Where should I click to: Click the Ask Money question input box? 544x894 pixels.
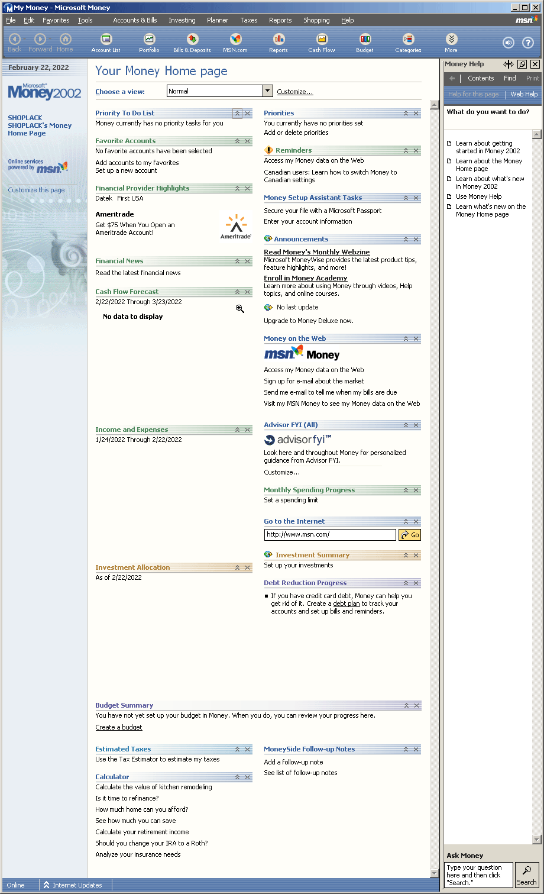pyautogui.click(x=479, y=875)
